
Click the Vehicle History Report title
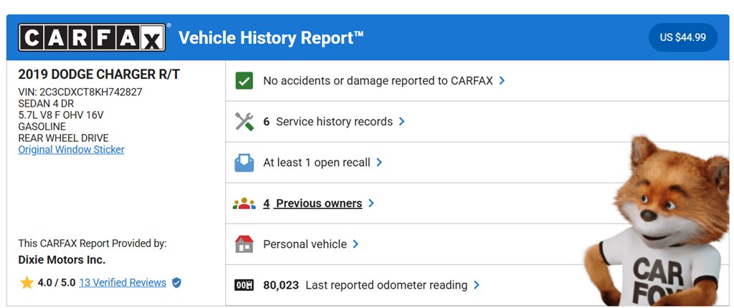(271, 37)
